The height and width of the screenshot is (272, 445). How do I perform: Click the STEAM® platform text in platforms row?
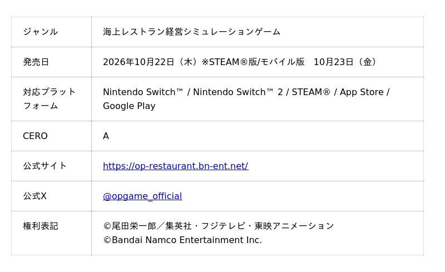311,92
